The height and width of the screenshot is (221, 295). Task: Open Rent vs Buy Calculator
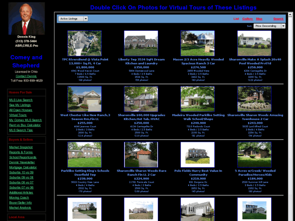(x=25, y=125)
